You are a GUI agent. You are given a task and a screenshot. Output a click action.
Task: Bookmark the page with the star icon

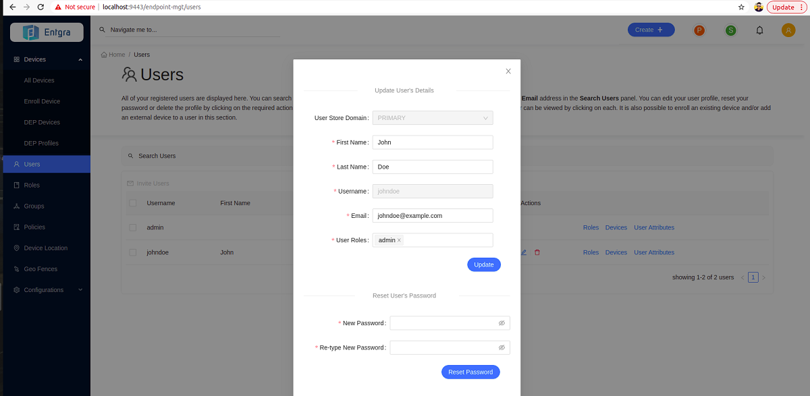[741, 7]
